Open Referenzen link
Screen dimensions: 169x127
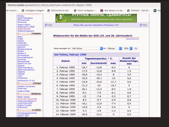[23, 107]
